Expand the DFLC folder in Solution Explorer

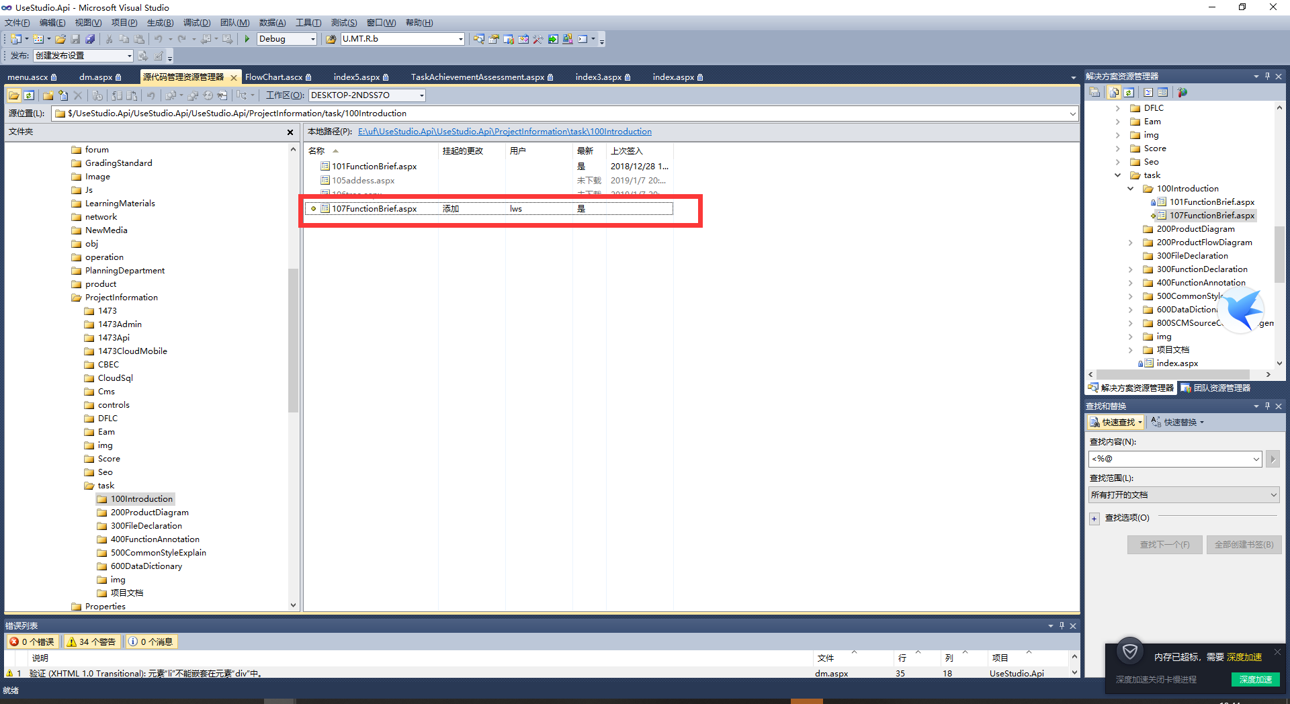tap(1118, 108)
